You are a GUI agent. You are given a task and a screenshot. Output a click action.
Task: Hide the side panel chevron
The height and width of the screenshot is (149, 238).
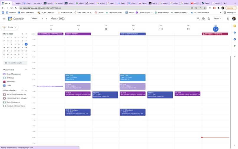(x=235, y=145)
